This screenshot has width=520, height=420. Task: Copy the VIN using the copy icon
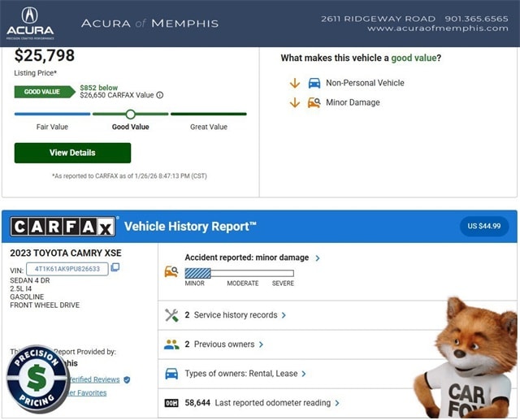tap(115, 268)
